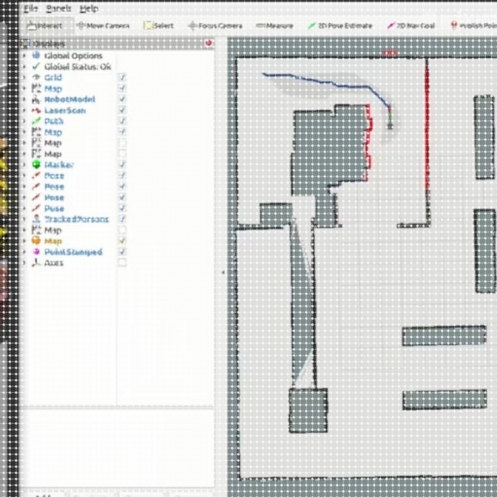Screen dimensions: 497x497
Task: Select the Interact tool
Action: tap(45, 26)
